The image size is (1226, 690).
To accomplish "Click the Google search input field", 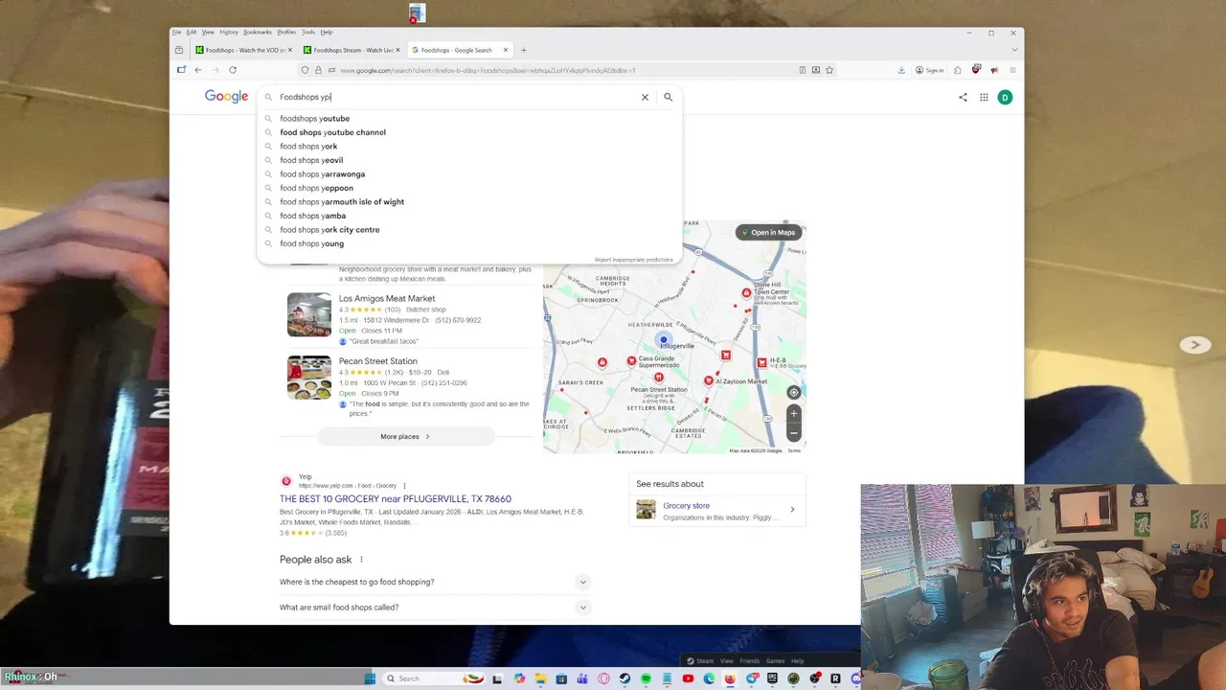I will [455, 97].
